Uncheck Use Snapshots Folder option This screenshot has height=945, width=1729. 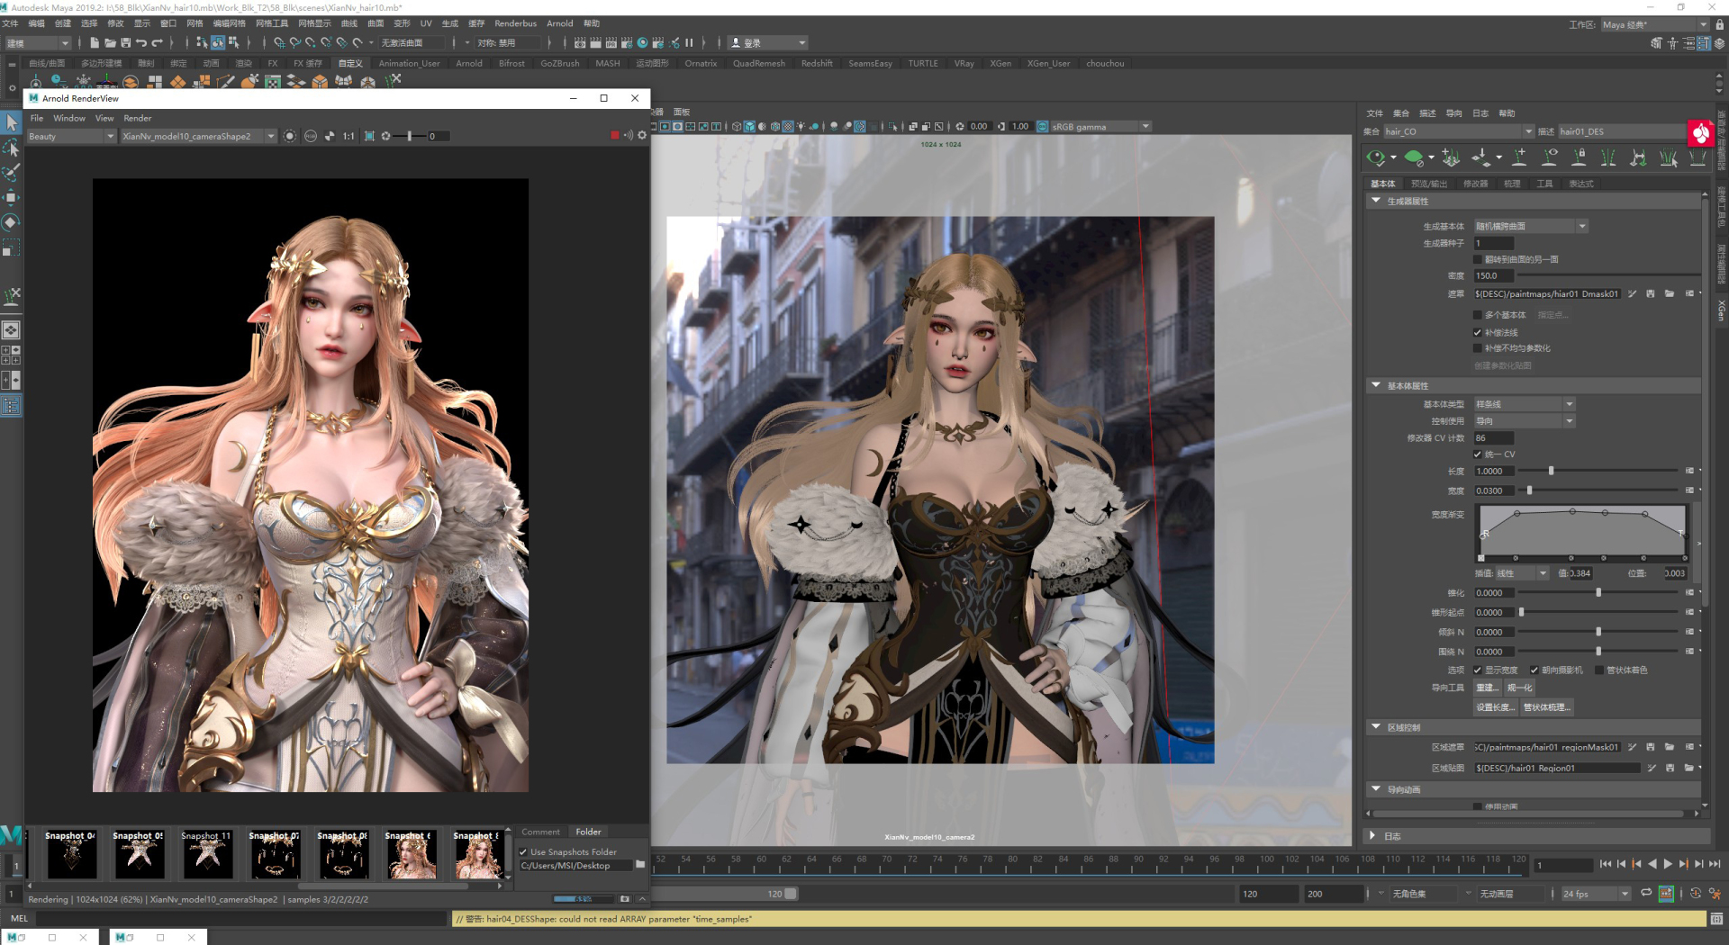click(x=524, y=852)
